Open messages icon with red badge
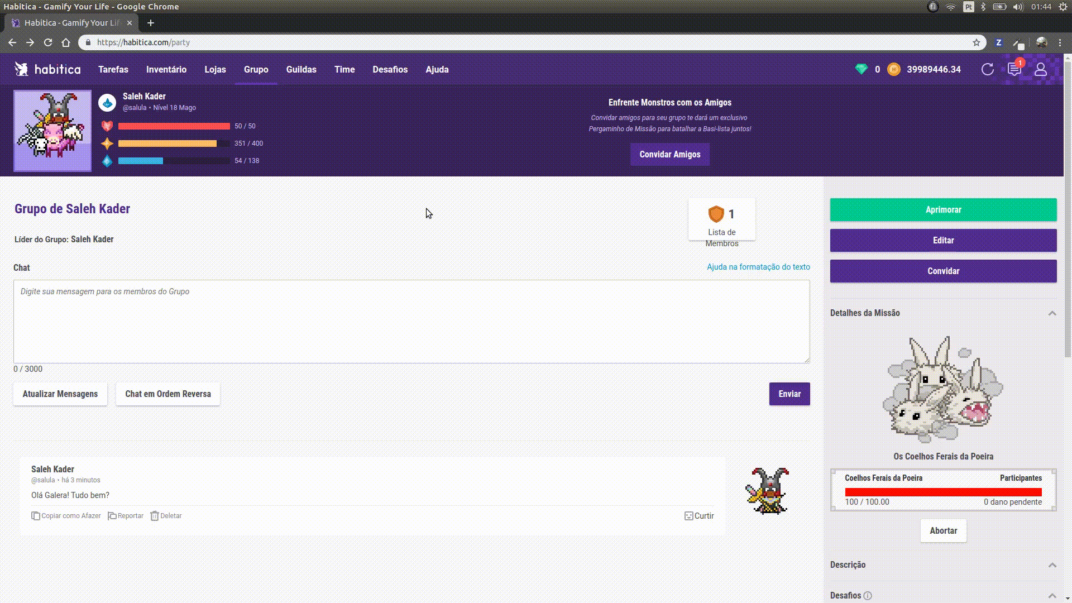 [1014, 69]
